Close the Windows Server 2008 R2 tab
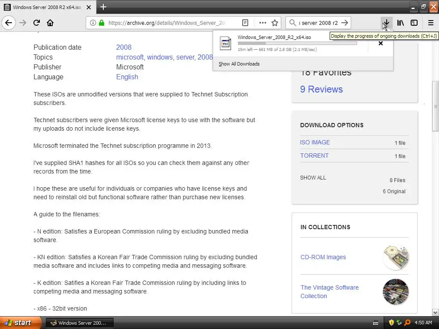Viewport: 439px width, 329px height. point(88,7)
